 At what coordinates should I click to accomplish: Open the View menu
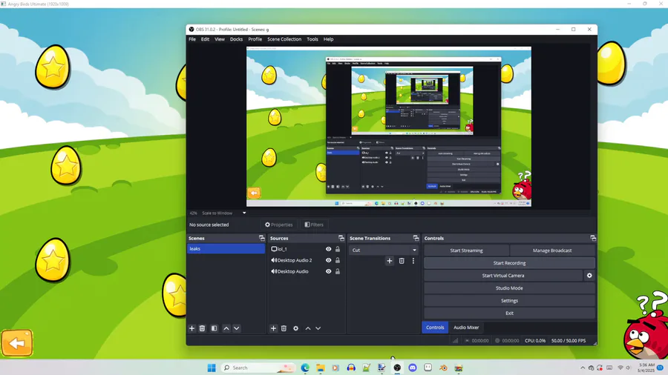[220, 39]
